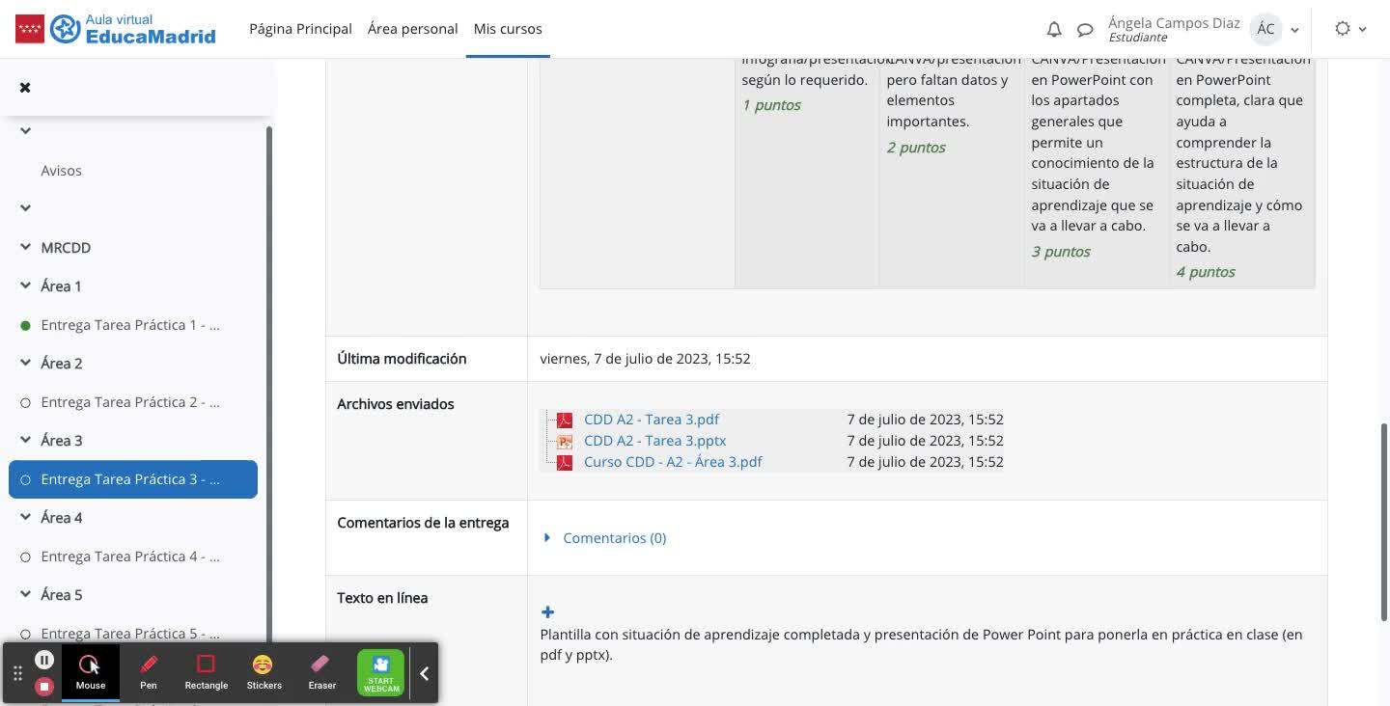Open the Área 4 section link
Viewport: 1390px width, 706px height.
coord(61,518)
